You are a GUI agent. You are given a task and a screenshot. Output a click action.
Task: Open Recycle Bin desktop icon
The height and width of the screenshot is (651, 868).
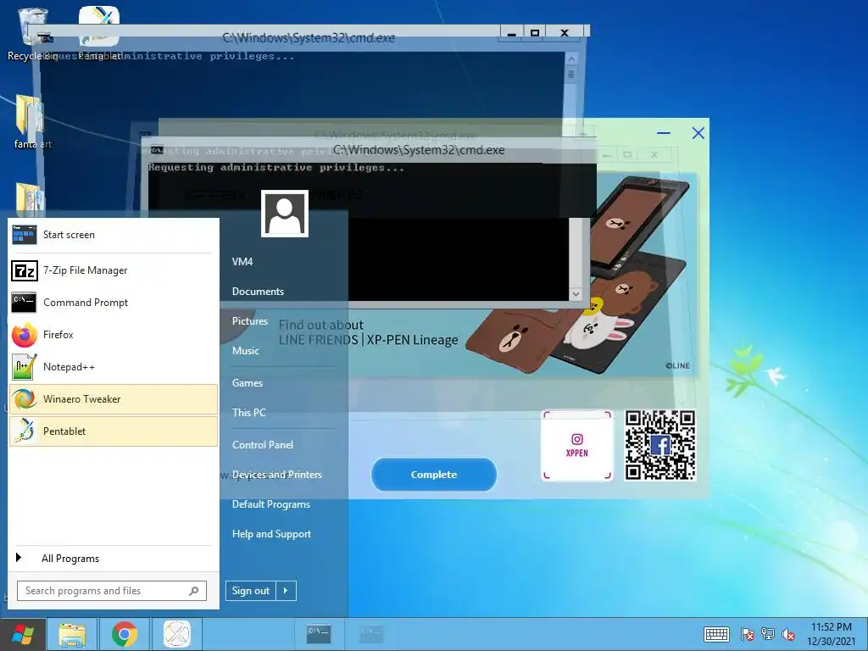(x=31, y=33)
